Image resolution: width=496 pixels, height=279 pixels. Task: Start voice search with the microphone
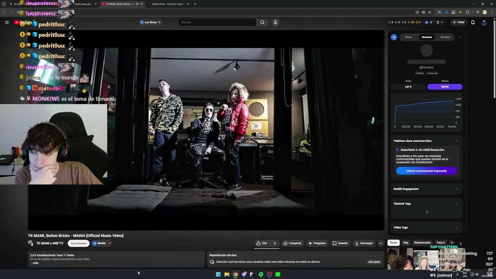click(276, 22)
